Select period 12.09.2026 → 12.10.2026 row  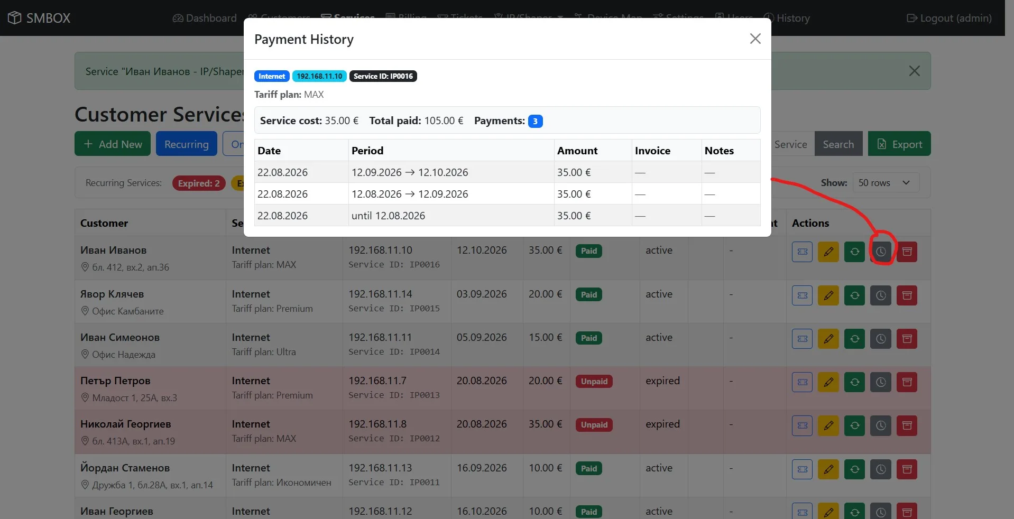pos(507,172)
